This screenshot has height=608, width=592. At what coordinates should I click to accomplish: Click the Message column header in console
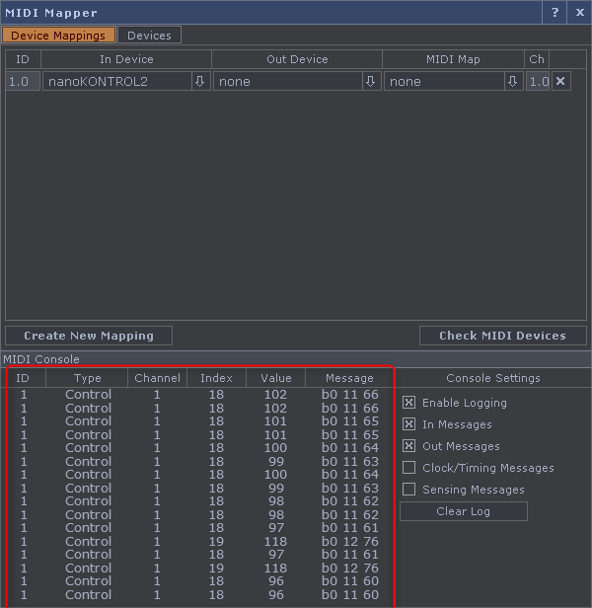(349, 378)
